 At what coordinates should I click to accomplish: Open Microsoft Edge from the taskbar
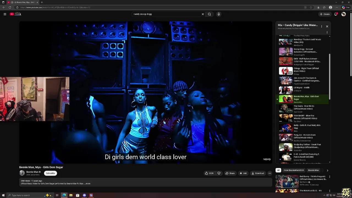point(64,195)
